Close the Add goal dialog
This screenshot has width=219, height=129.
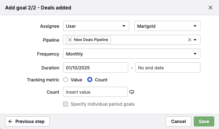(x=210, y=8)
